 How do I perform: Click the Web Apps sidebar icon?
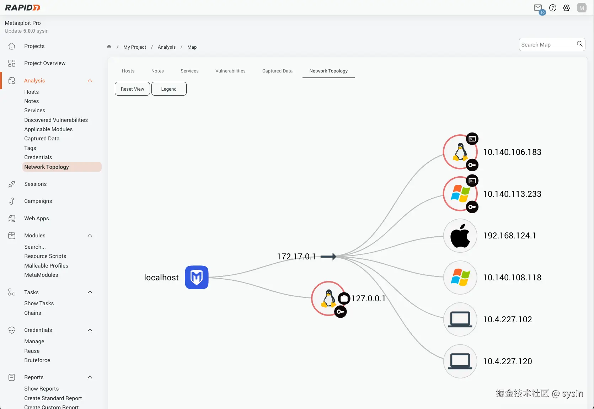coord(12,218)
